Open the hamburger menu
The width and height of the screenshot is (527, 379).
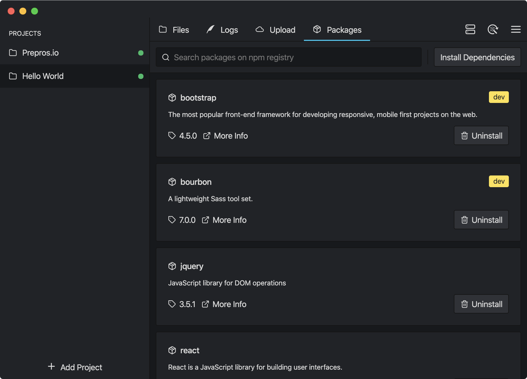[516, 30]
